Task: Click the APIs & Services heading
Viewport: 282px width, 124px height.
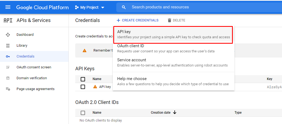Action: coord(34,20)
